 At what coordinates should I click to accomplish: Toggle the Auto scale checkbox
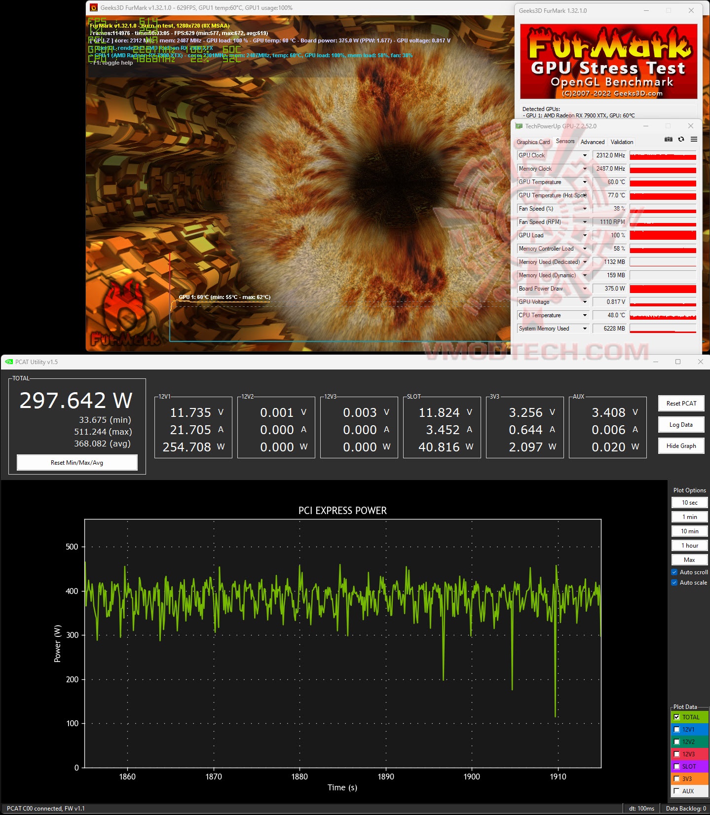pyautogui.click(x=674, y=583)
